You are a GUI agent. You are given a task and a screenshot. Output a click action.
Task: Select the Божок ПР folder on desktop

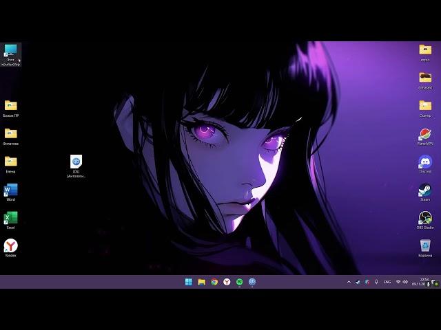click(11, 109)
